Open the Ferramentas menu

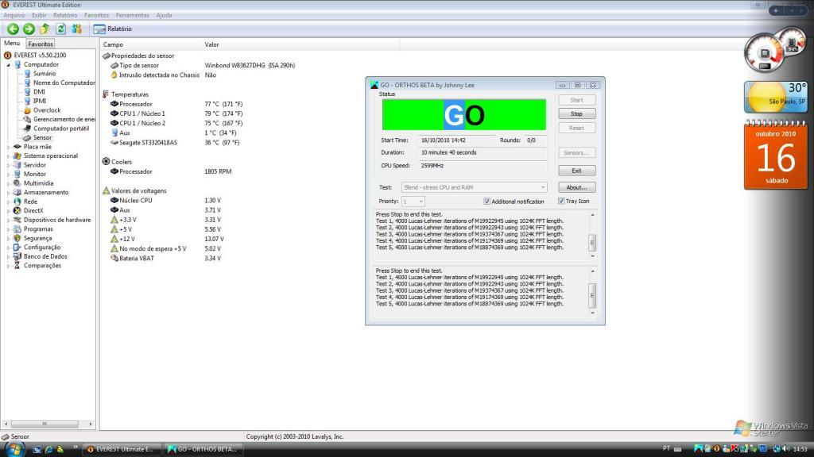[133, 15]
